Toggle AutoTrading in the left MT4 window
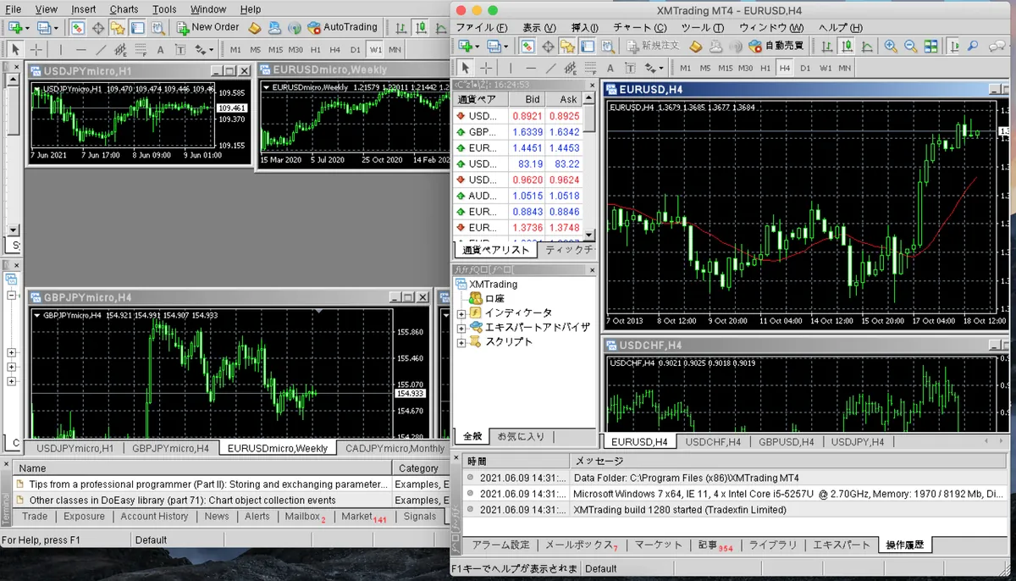 tap(343, 27)
